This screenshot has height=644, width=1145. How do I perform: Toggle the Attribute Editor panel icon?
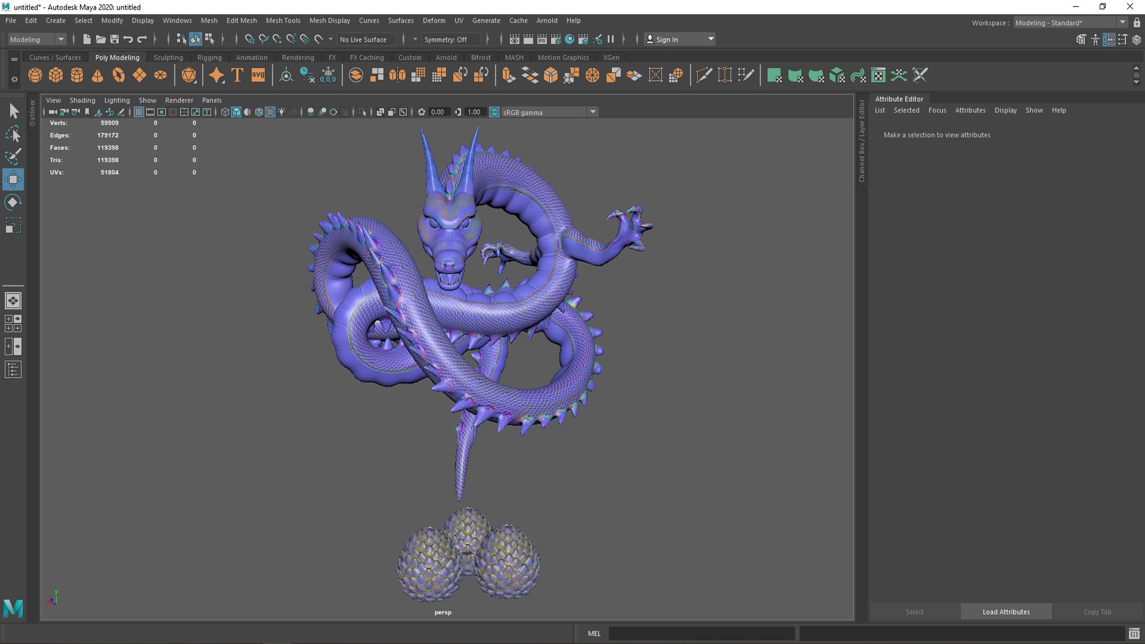[1109, 39]
